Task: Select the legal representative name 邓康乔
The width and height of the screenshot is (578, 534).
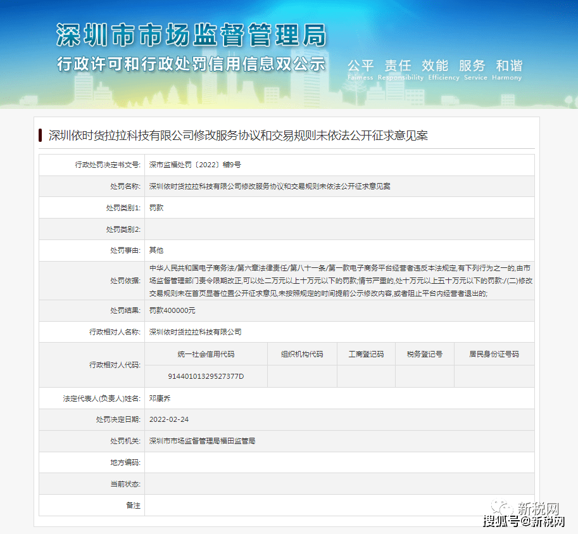Action: (x=160, y=398)
